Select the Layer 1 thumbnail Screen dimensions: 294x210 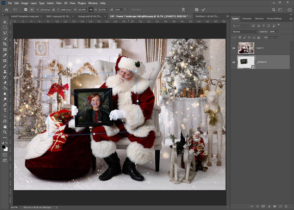click(x=245, y=47)
